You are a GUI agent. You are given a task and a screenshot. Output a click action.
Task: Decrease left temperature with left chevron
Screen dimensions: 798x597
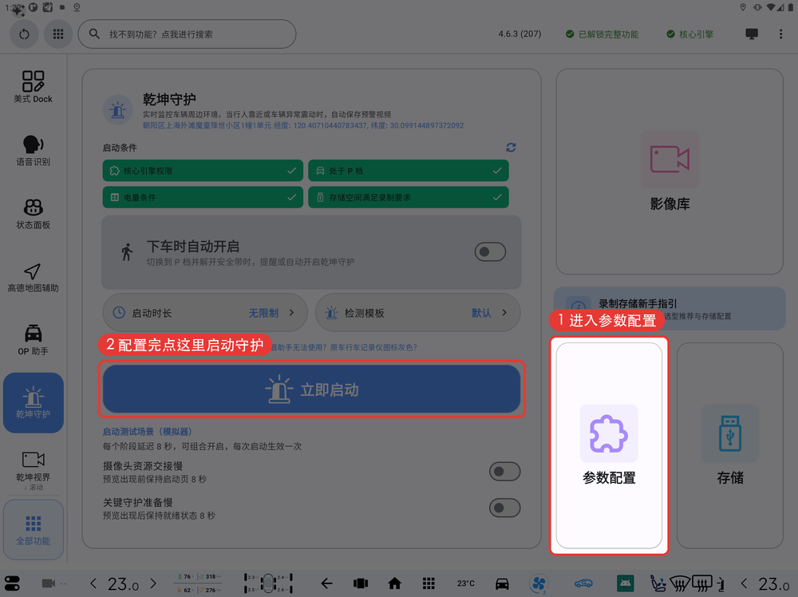(x=93, y=583)
